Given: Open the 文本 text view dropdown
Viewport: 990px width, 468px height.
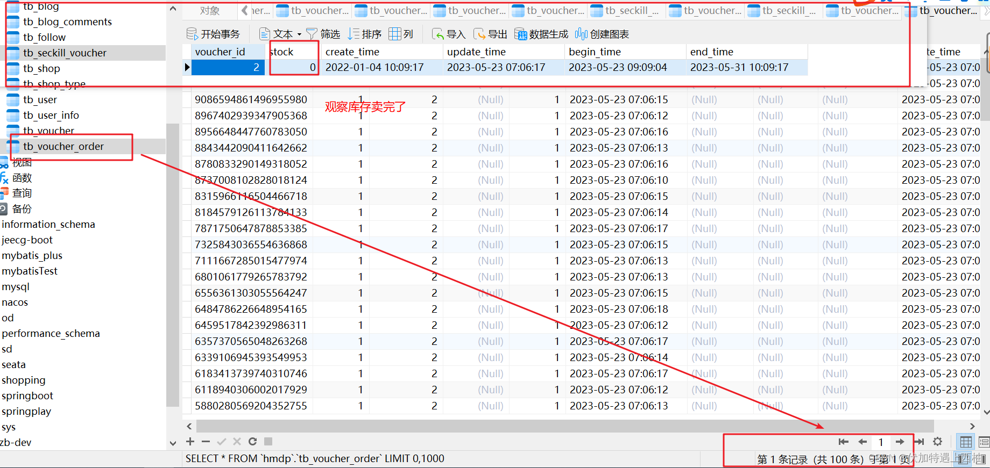Looking at the screenshot, I should pyautogui.click(x=280, y=34).
